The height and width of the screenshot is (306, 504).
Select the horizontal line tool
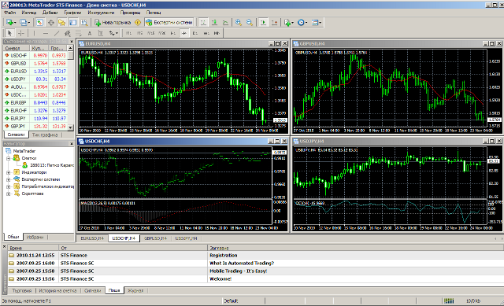[x=46, y=33]
